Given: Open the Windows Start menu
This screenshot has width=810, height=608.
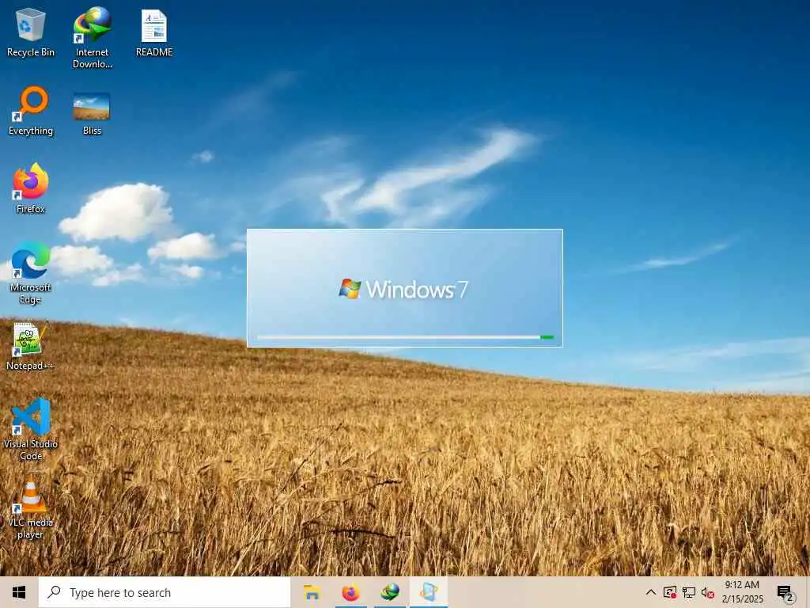Looking at the screenshot, I should click(19, 592).
